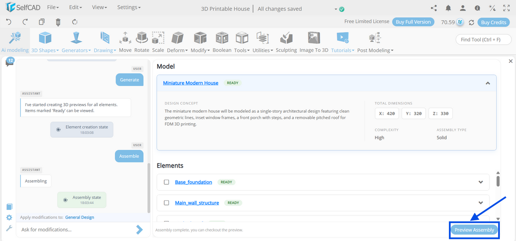Open the wrench icon in sidebar
The width and height of the screenshot is (516, 241).
point(9,228)
